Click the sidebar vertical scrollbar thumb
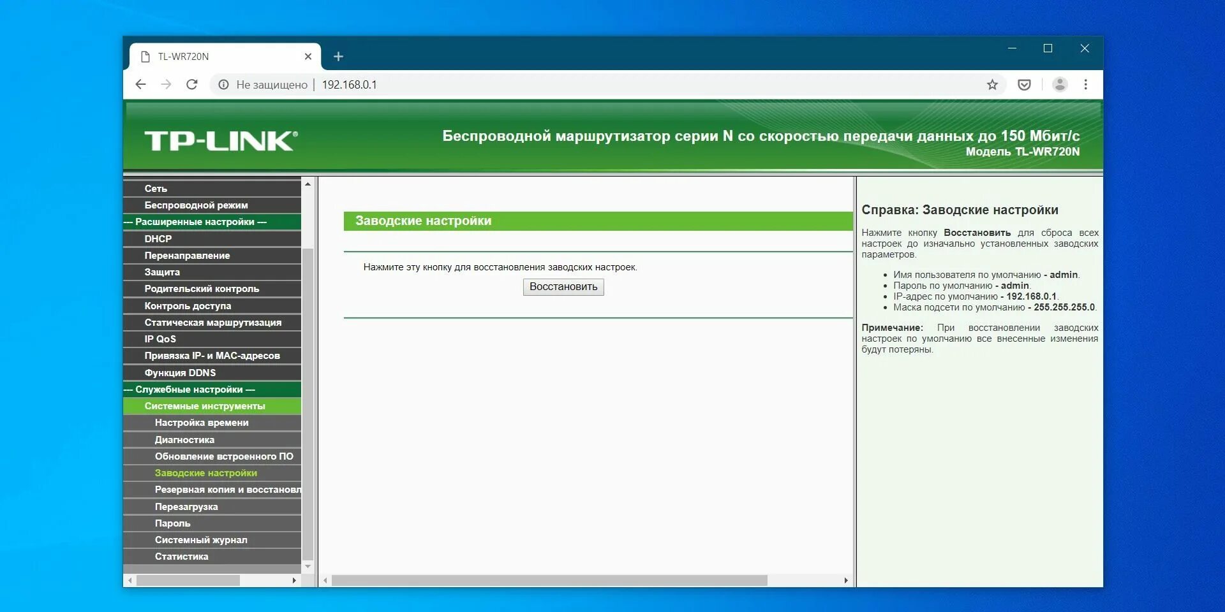The image size is (1225, 612). tap(308, 404)
